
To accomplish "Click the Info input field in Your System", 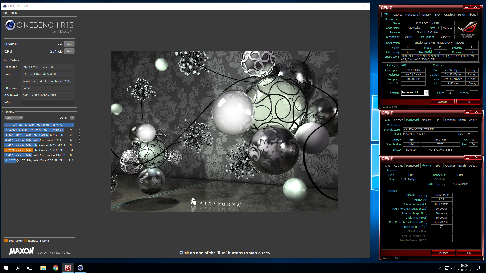I will coord(48,102).
